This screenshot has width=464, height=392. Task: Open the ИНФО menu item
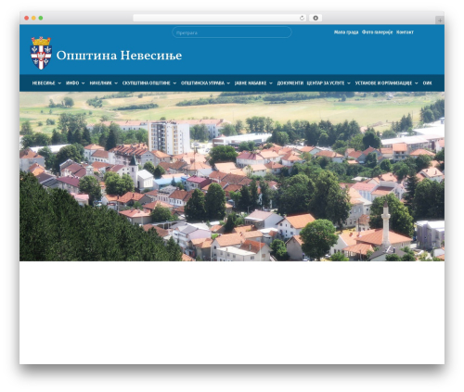click(x=72, y=83)
